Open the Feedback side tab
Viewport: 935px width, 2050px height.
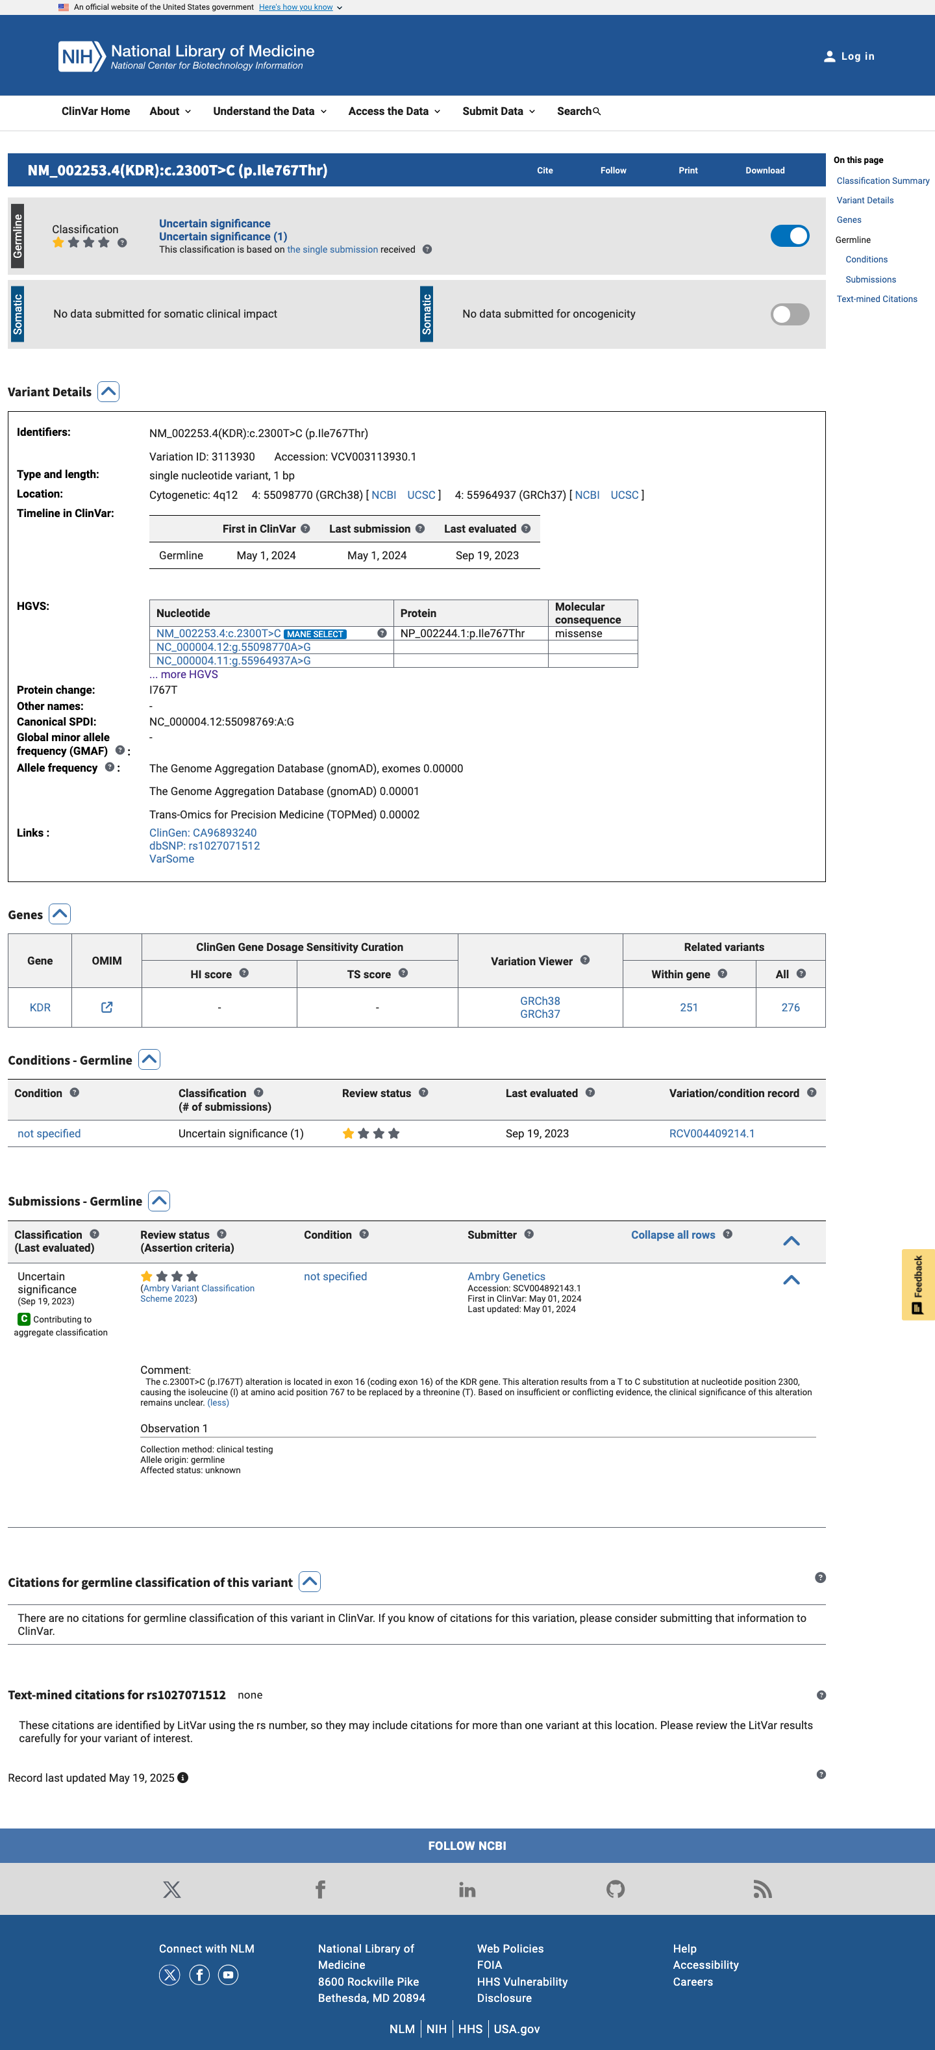point(917,1284)
